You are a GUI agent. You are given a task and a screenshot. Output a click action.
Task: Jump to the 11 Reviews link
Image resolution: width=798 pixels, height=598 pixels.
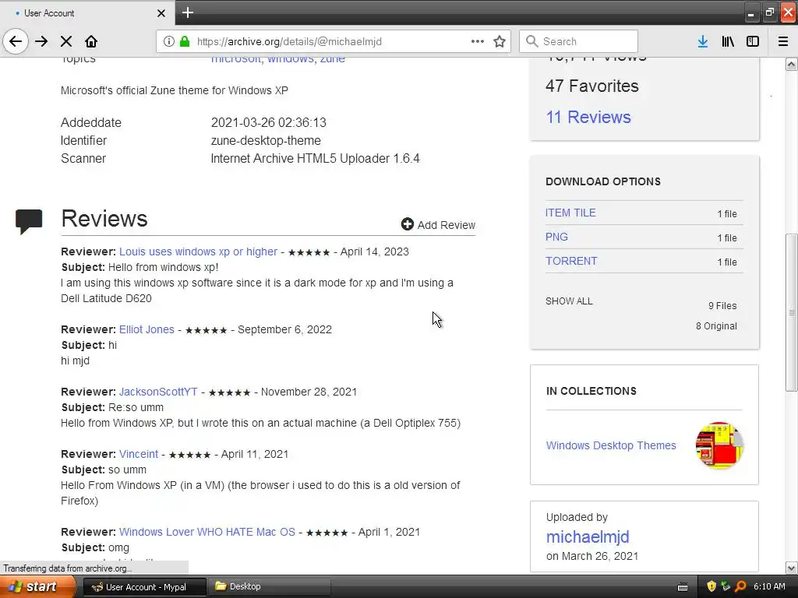[x=588, y=117]
